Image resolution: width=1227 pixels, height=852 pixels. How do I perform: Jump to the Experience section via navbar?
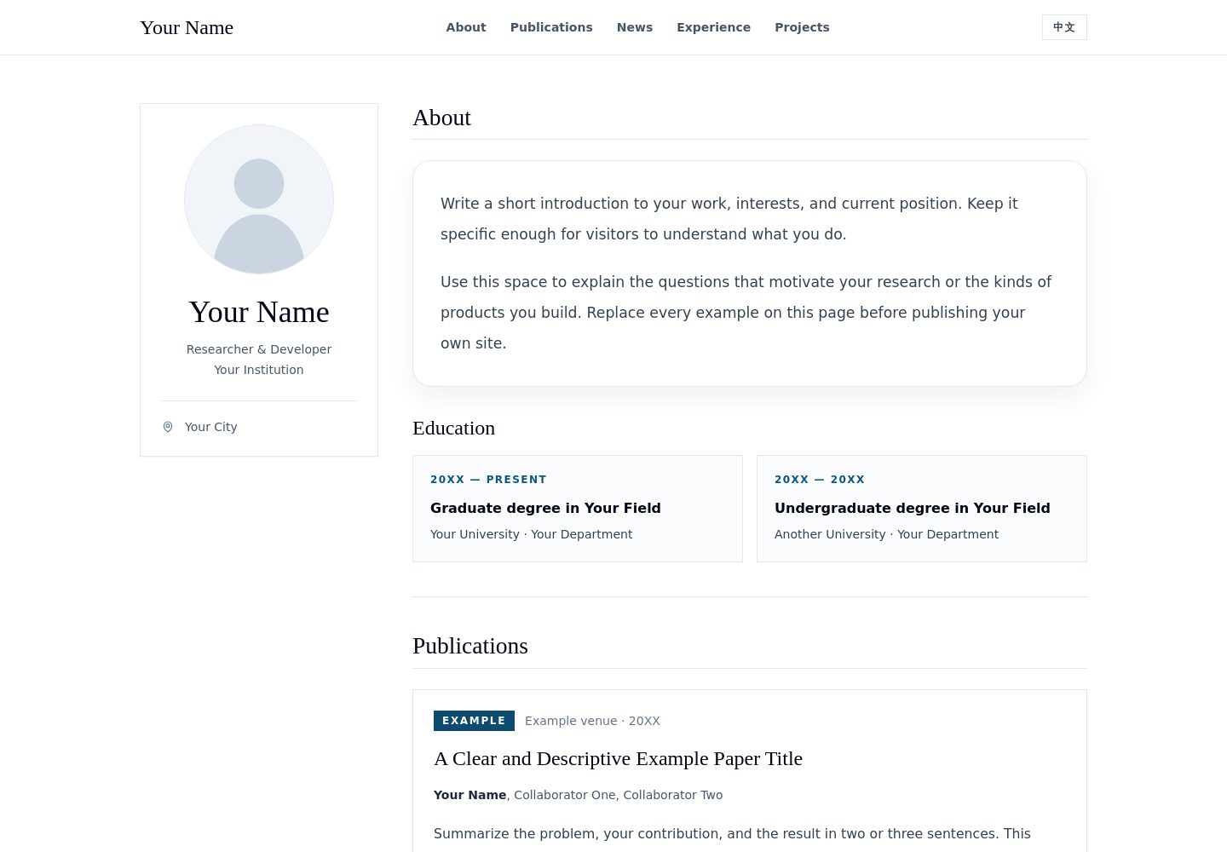[x=714, y=27]
